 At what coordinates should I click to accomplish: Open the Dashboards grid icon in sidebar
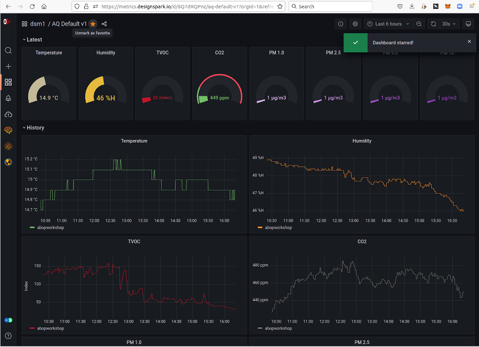(8, 82)
